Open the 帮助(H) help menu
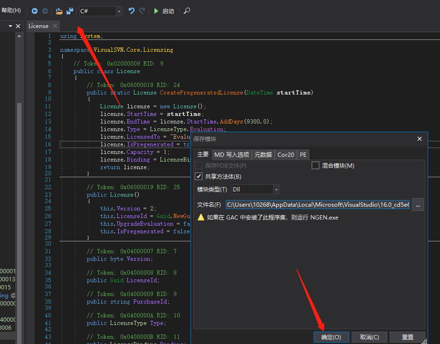440x344 pixels. (x=11, y=10)
